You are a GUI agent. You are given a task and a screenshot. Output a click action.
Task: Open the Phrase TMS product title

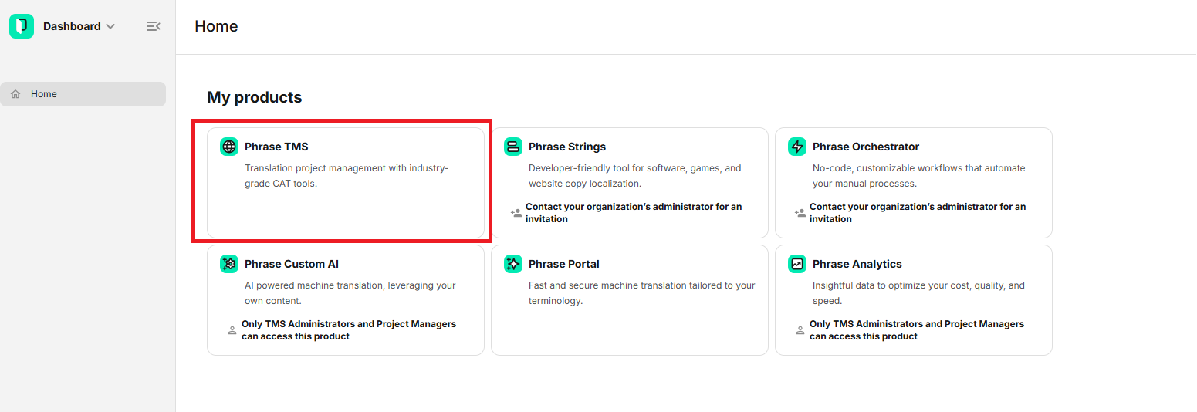276,147
